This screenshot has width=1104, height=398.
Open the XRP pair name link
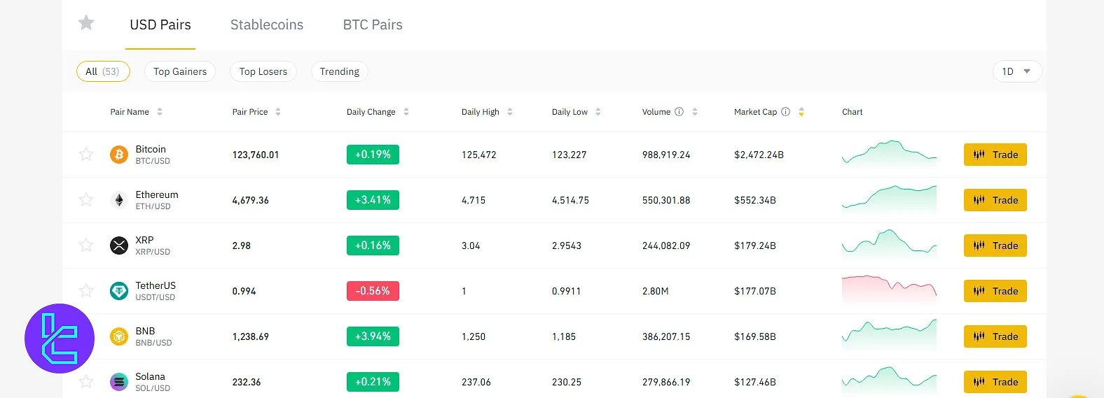pos(144,240)
